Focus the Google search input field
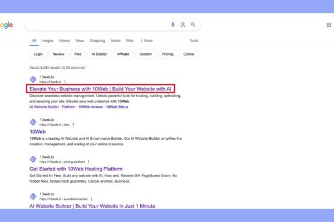 click(95, 24)
